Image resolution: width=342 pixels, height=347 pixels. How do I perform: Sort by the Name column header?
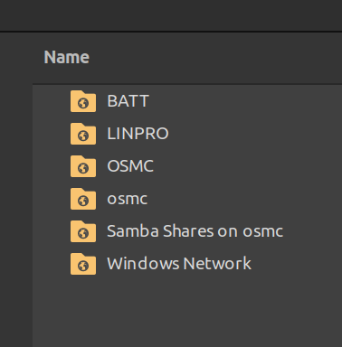tap(67, 57)
